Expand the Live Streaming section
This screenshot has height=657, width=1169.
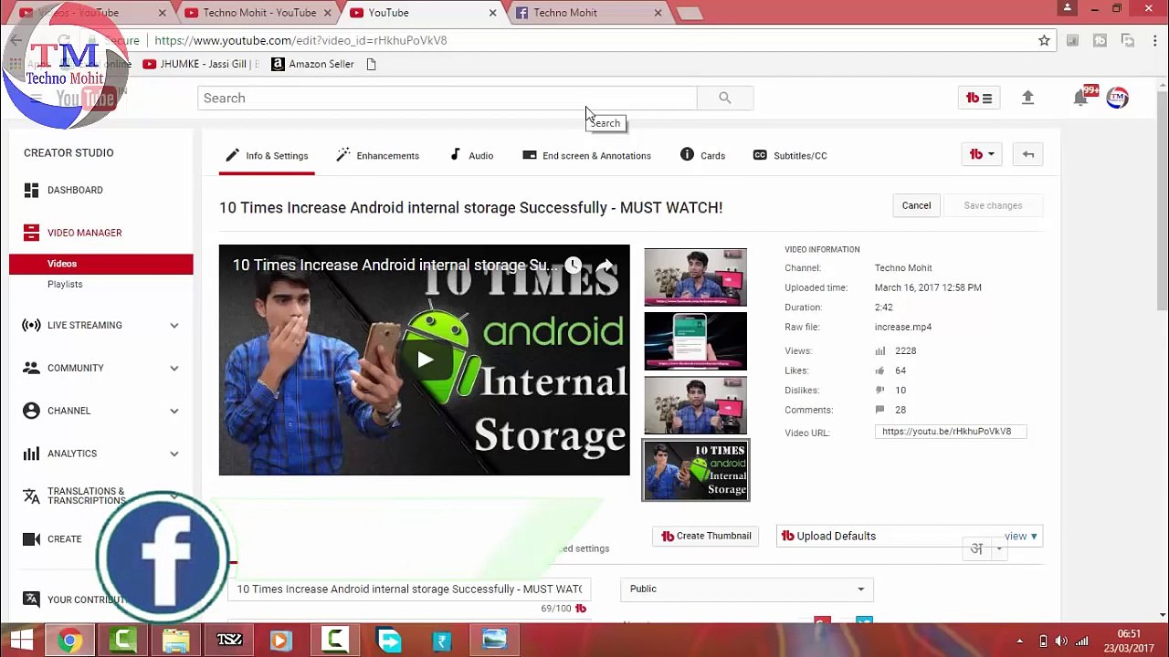pyautogui.click(x=174, y=325)
